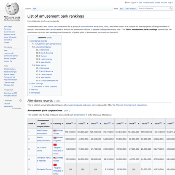Sort the table by Rank column
The height and width of the screenshot is (175, 175).
coord(35,124)
